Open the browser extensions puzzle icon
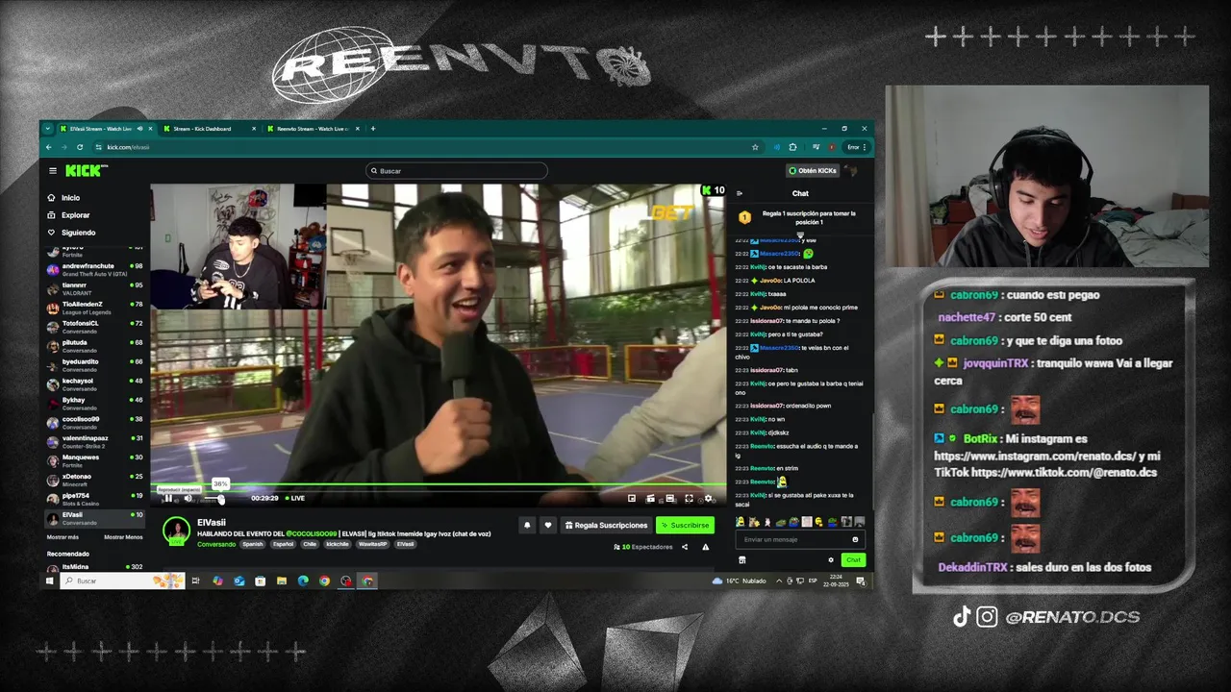 (792, 147)
